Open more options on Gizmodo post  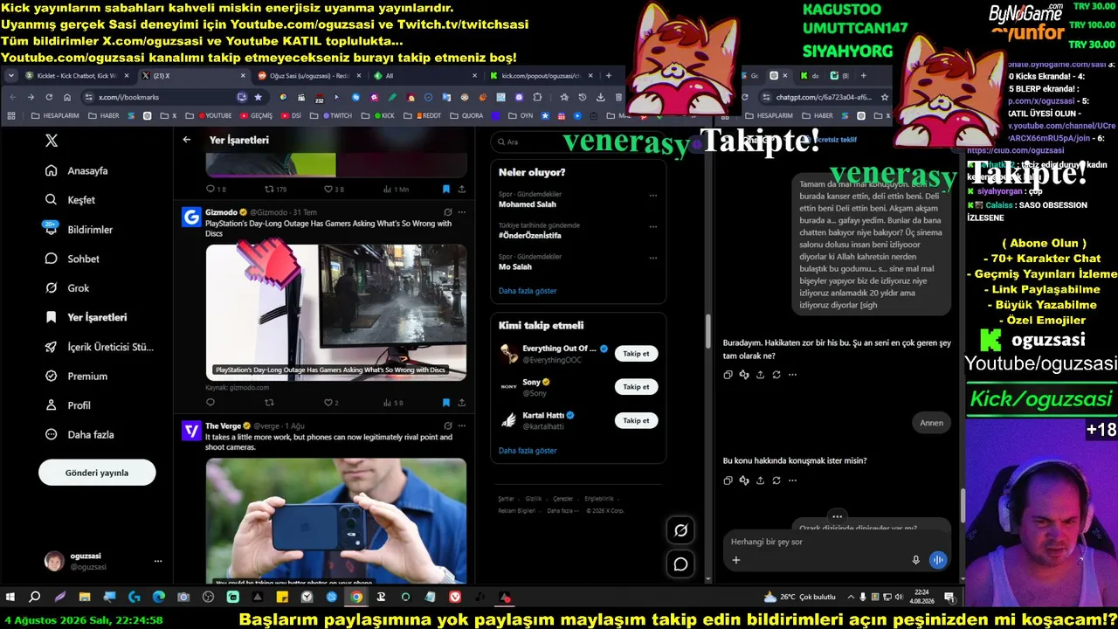tap(462, 212)
